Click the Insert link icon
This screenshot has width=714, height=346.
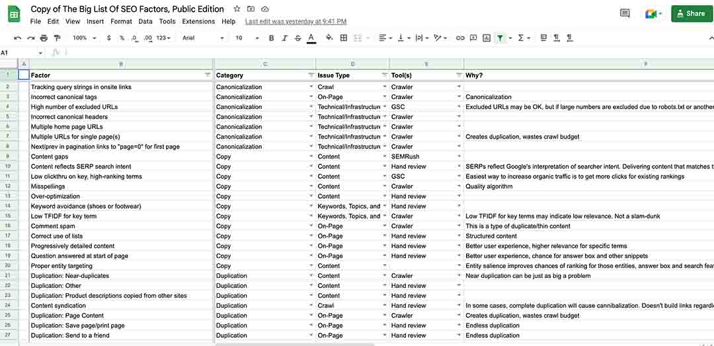[460, 38]
